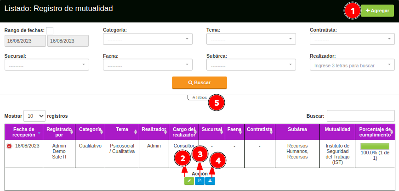Click the blue download icon button

pos(210,181)
